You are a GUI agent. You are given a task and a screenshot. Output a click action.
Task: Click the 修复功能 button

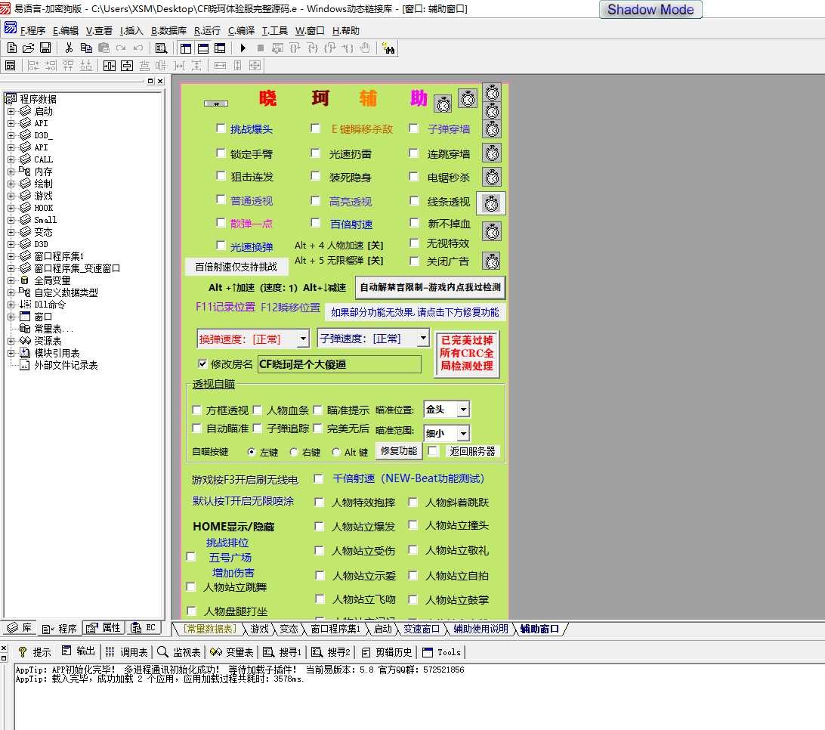pos(398,451)
